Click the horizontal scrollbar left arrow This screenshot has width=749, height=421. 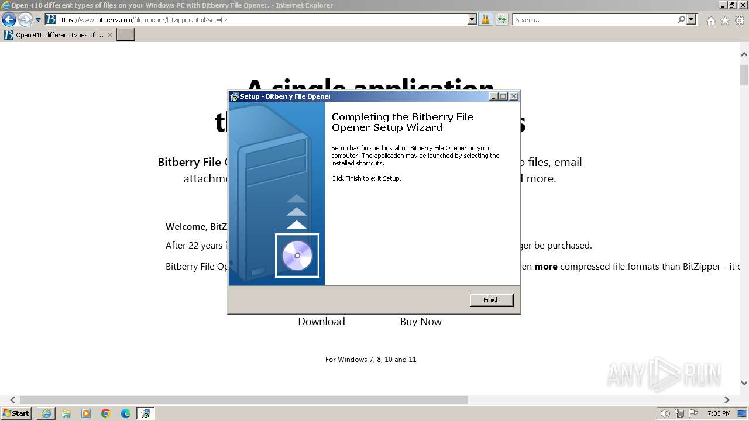tap(12, 400)
